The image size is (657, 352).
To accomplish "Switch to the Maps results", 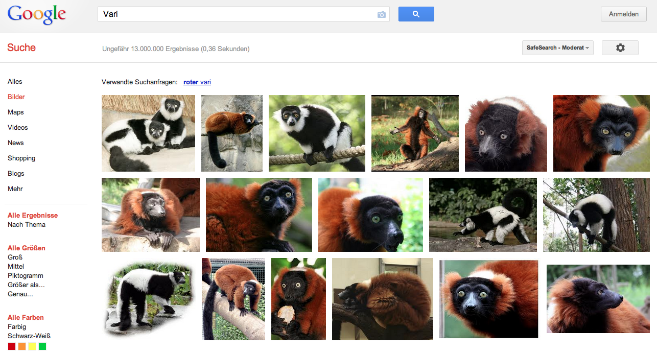I will point(15,112).
